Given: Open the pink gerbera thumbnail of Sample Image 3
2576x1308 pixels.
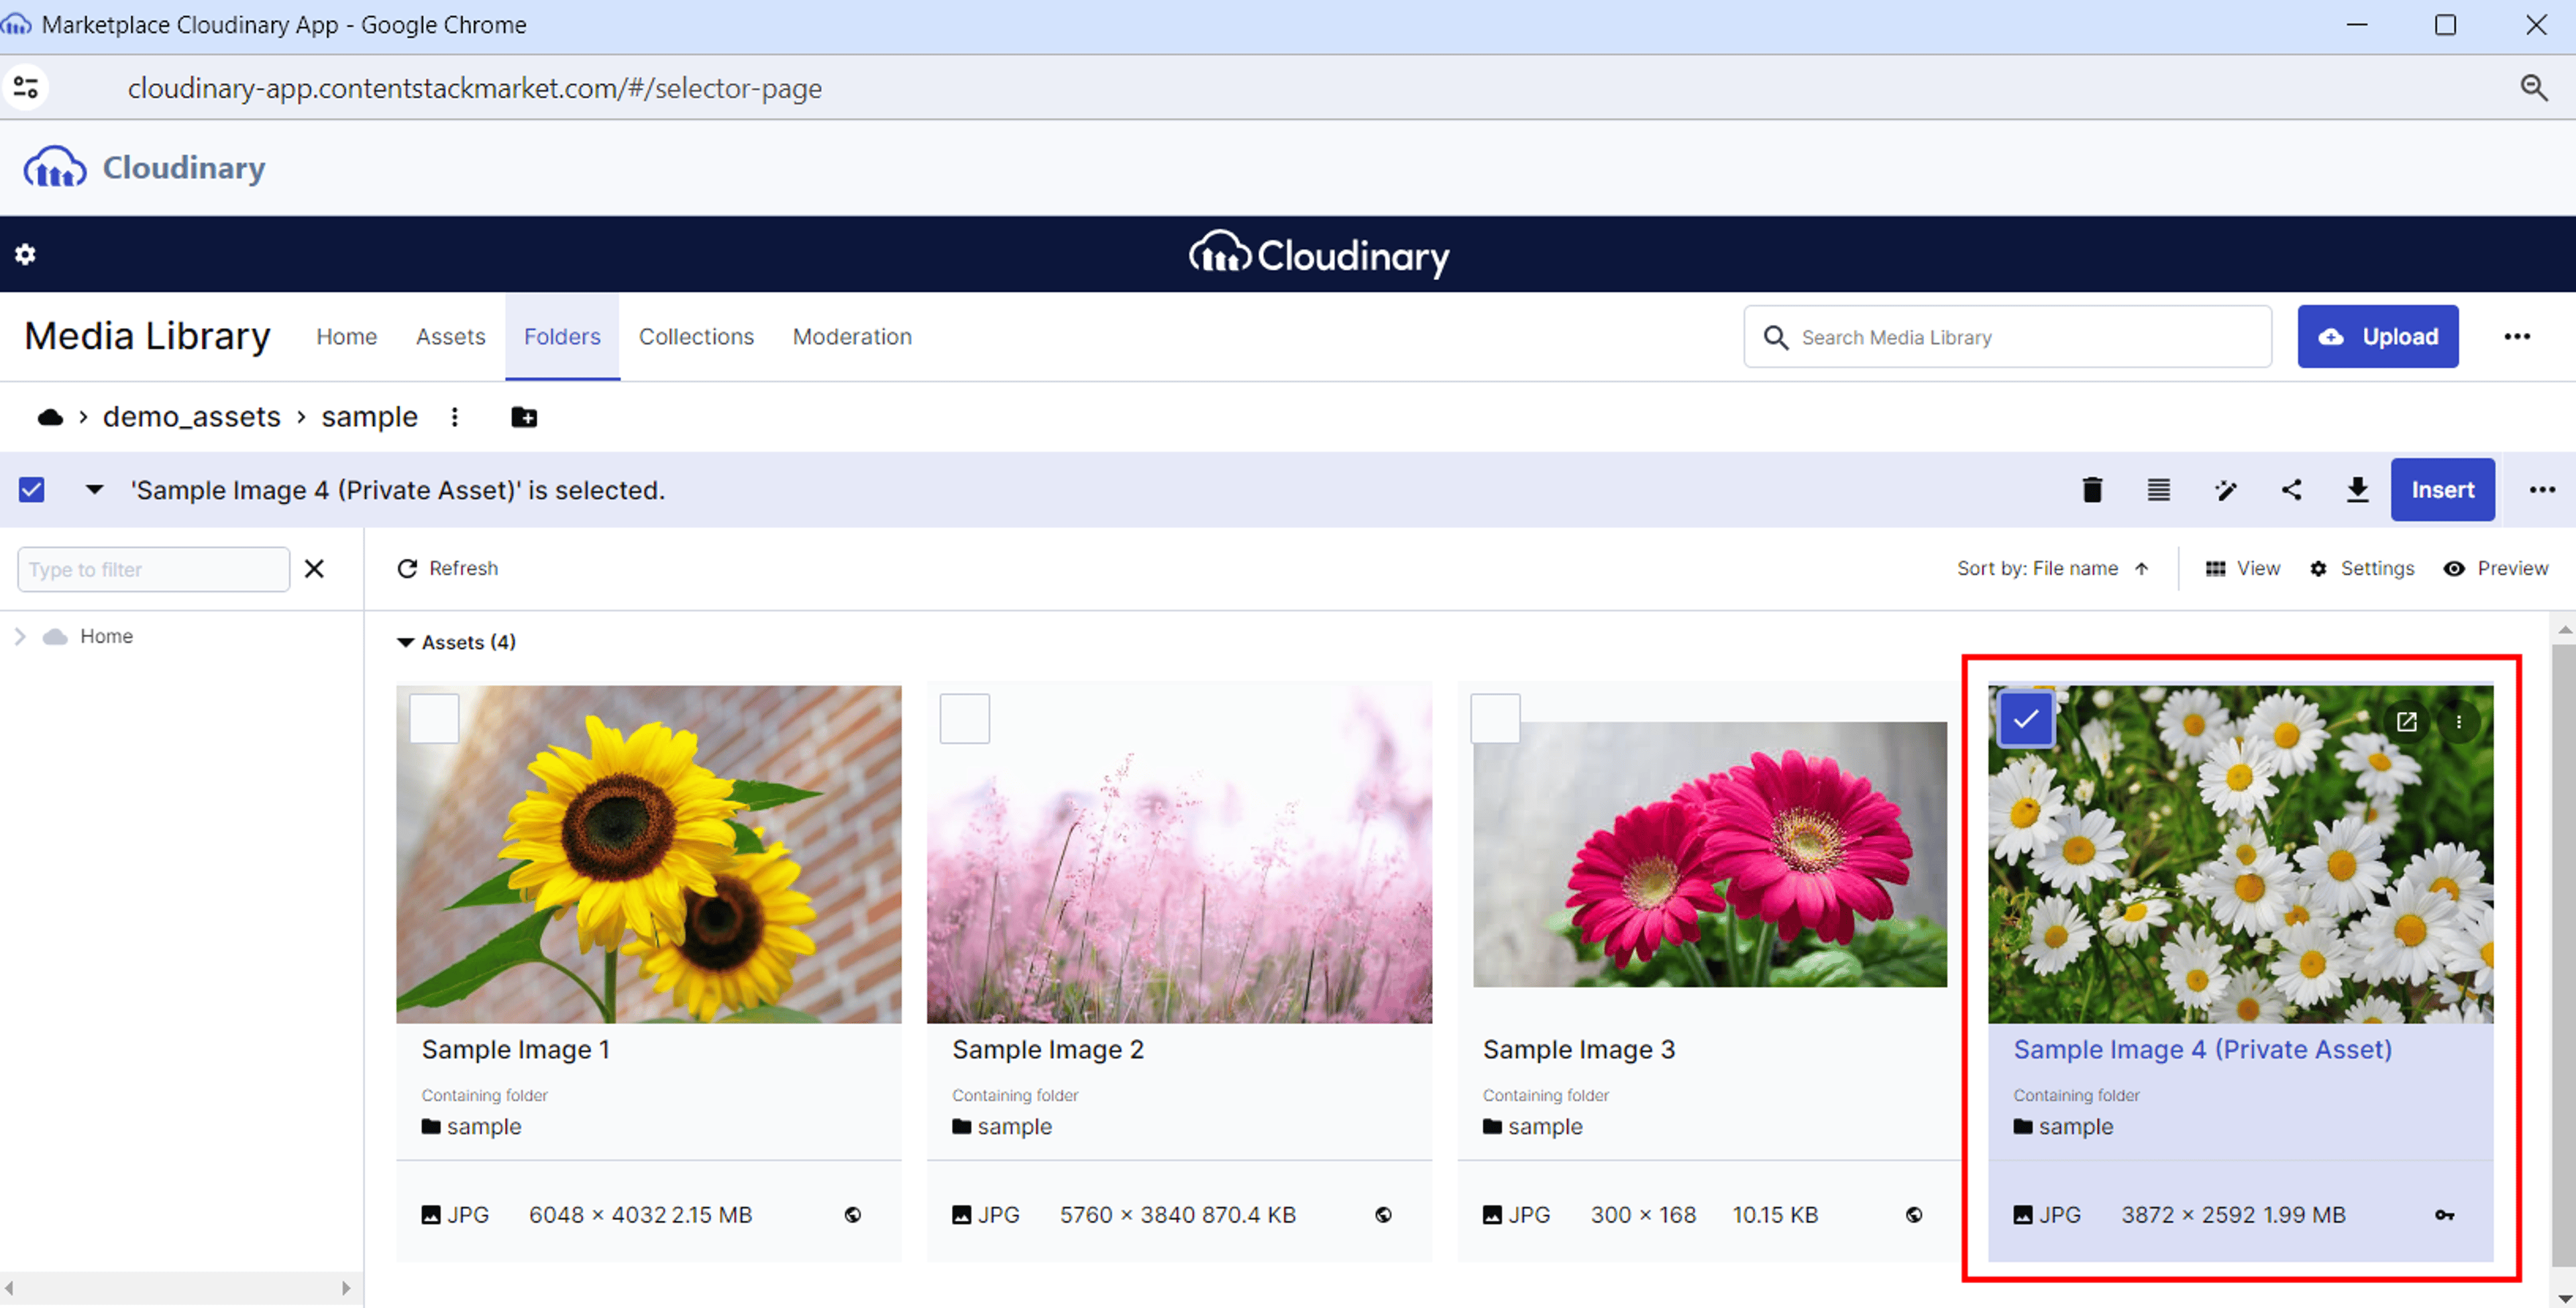Looking at the screenshot, I should tap(1709, 854).
